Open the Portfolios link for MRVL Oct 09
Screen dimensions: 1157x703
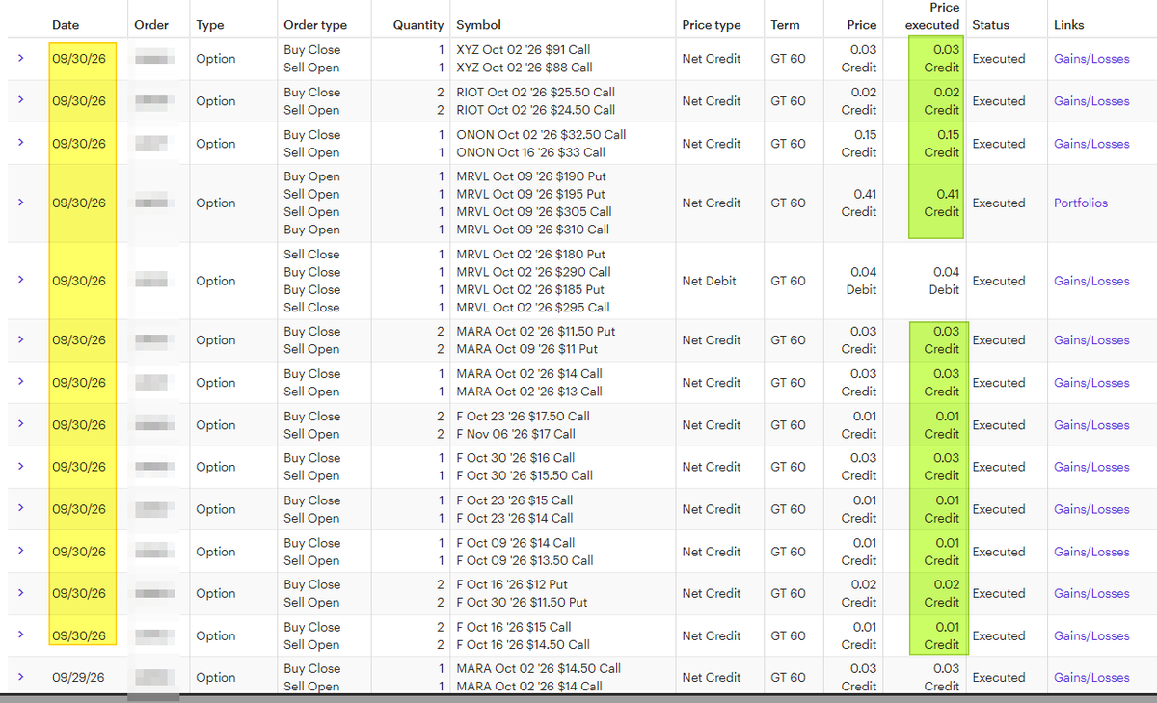[1081, 203]
